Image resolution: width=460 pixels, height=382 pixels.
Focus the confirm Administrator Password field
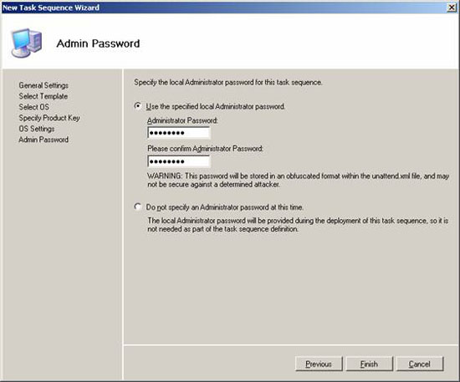(x=179, y=161)
